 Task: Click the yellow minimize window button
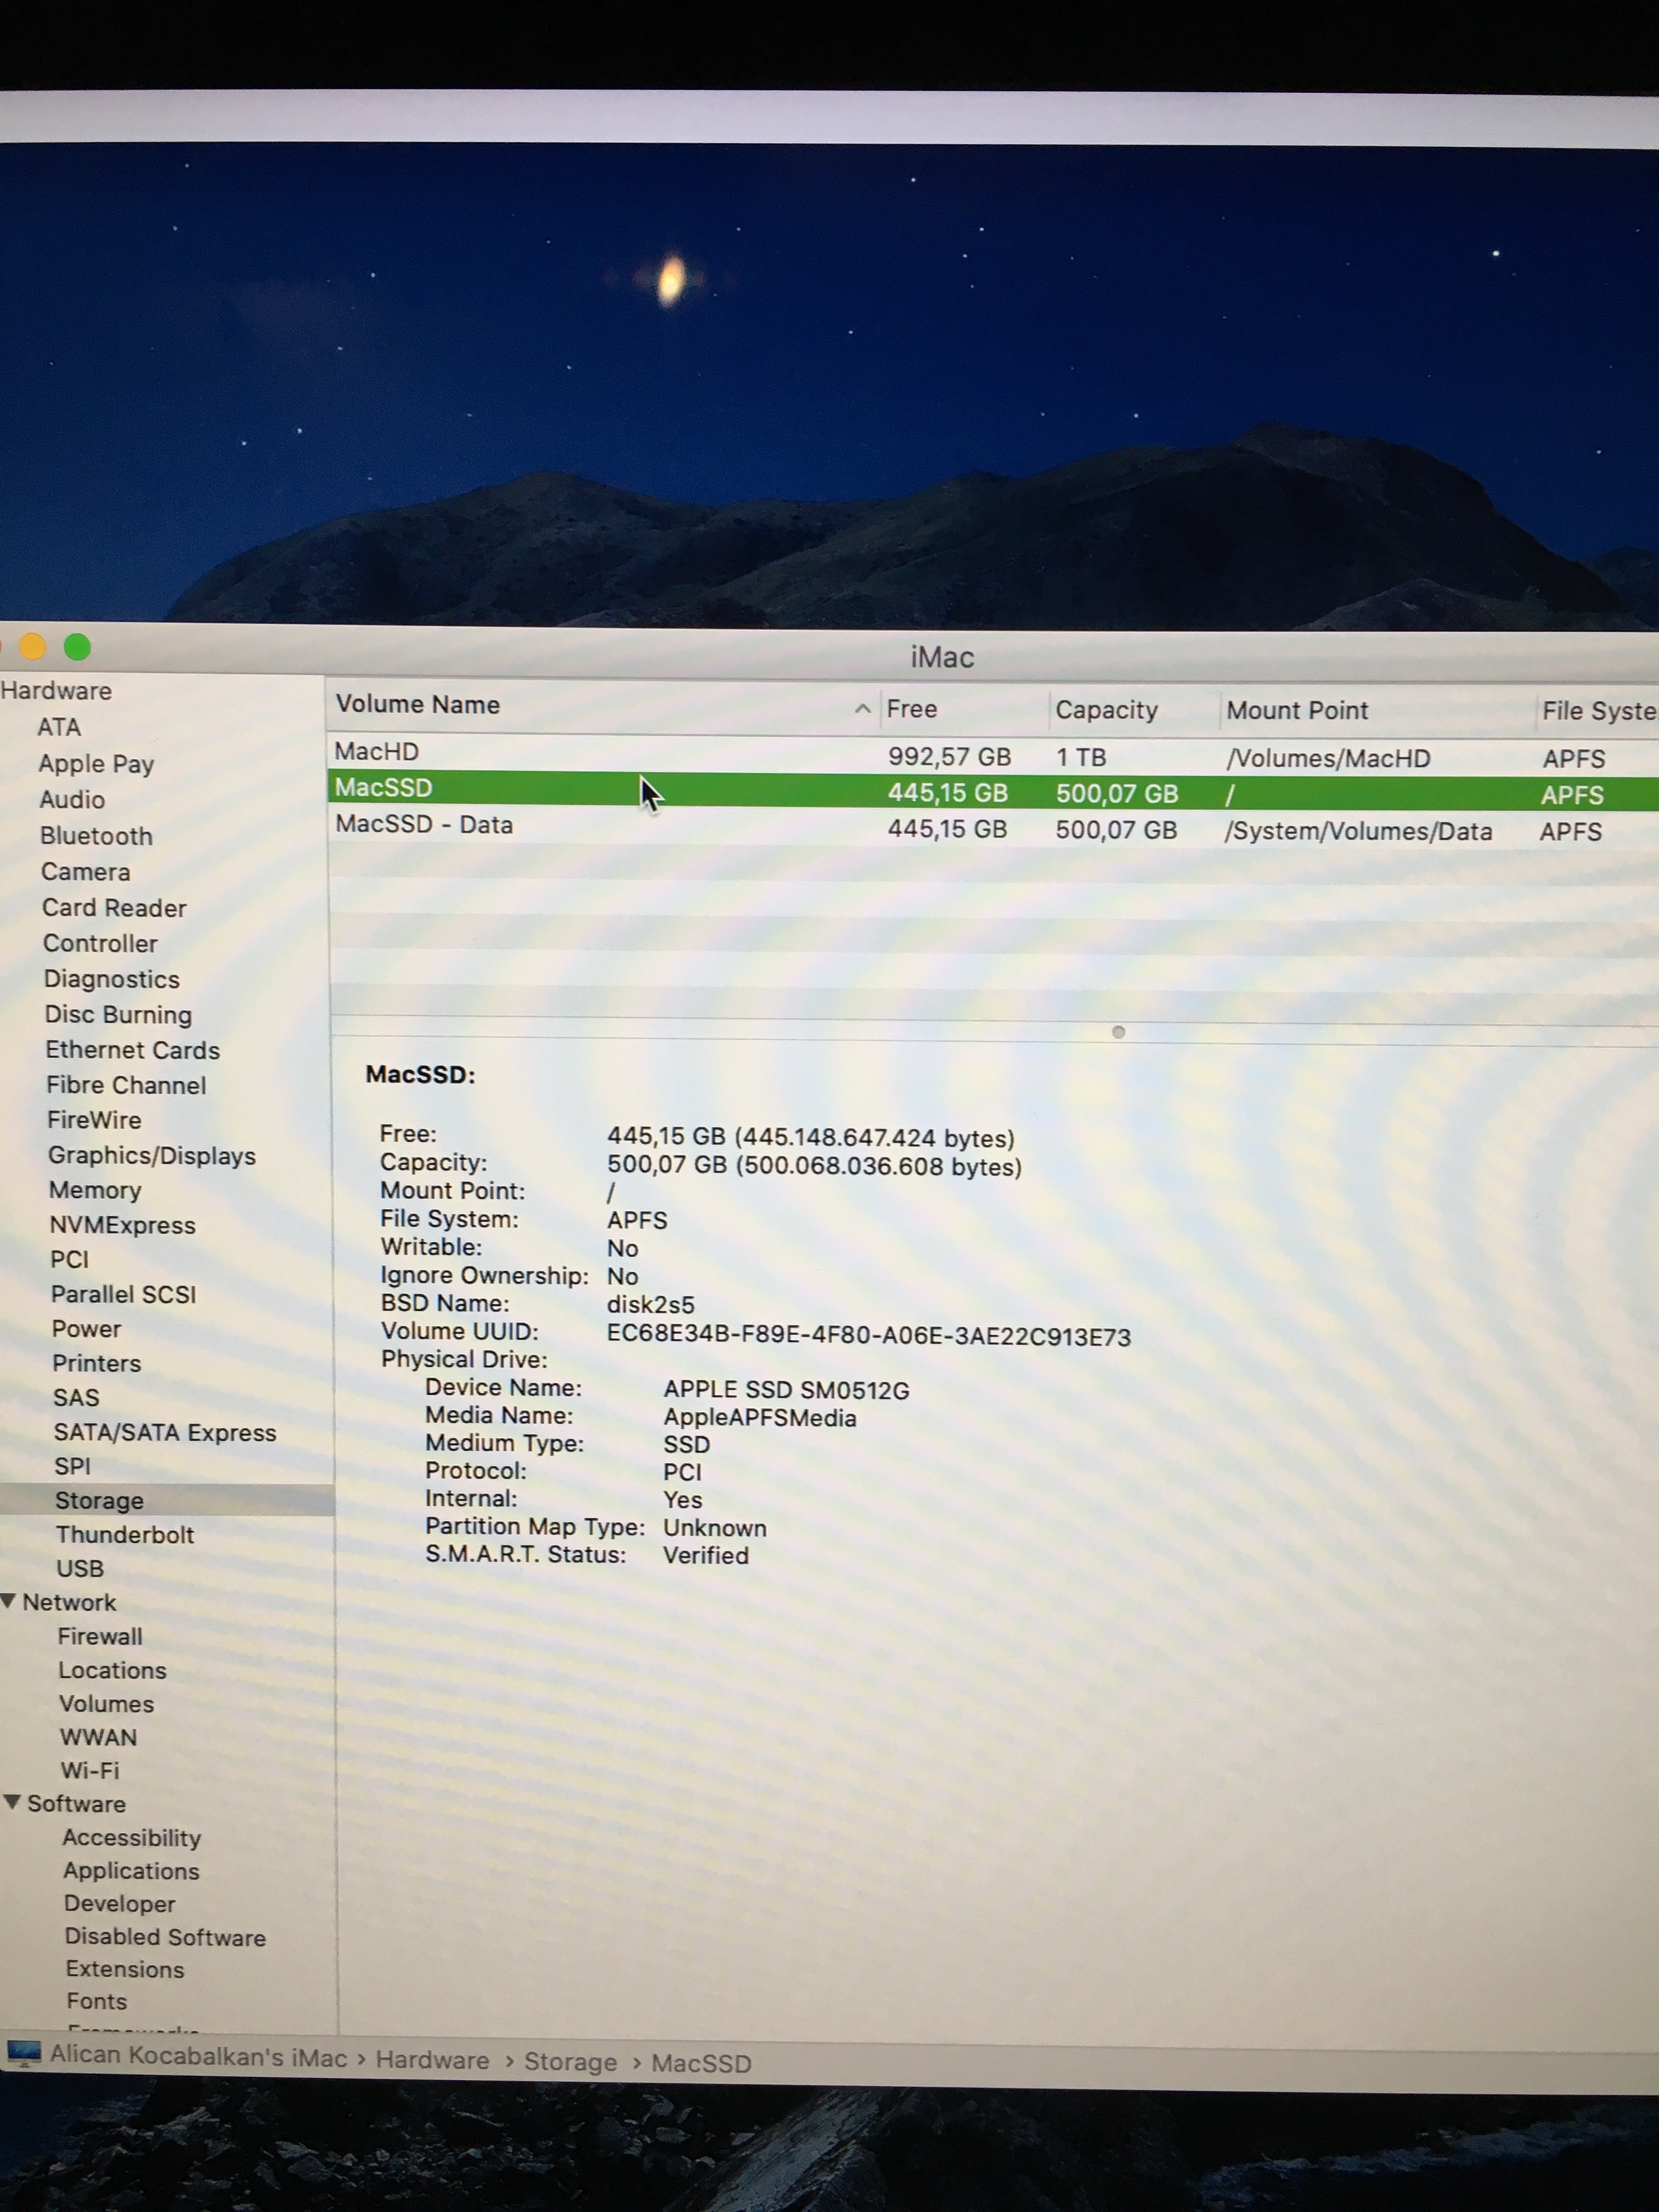[x=33, y=647]
